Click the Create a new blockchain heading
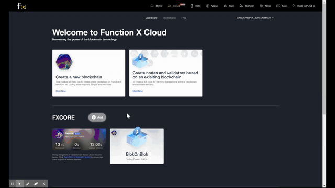 pyautogui.click(x=79, y=77)
